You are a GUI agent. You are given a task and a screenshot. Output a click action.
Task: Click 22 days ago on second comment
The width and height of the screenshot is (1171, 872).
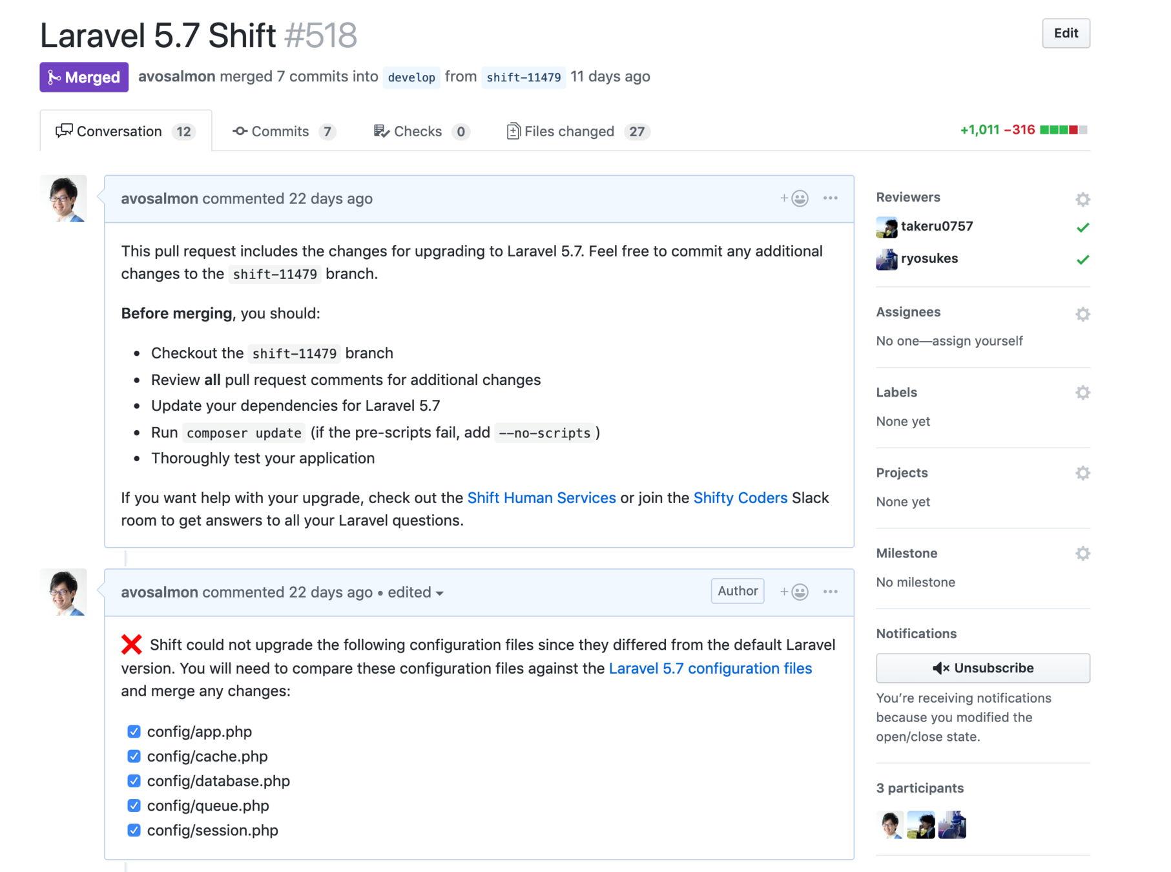330,592
